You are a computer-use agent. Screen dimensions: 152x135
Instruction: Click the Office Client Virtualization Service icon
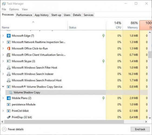[9, 55]
